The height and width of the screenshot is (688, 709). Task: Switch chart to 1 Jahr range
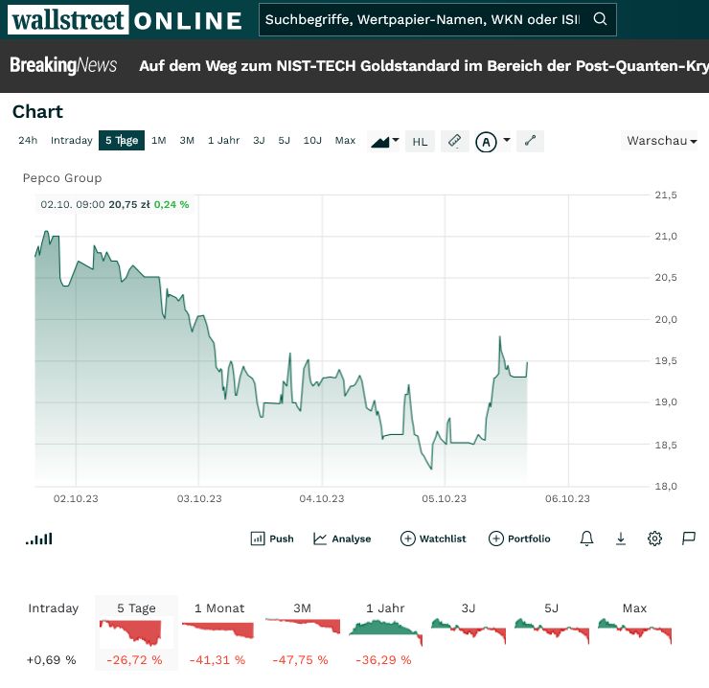click(x=223, y=141)
